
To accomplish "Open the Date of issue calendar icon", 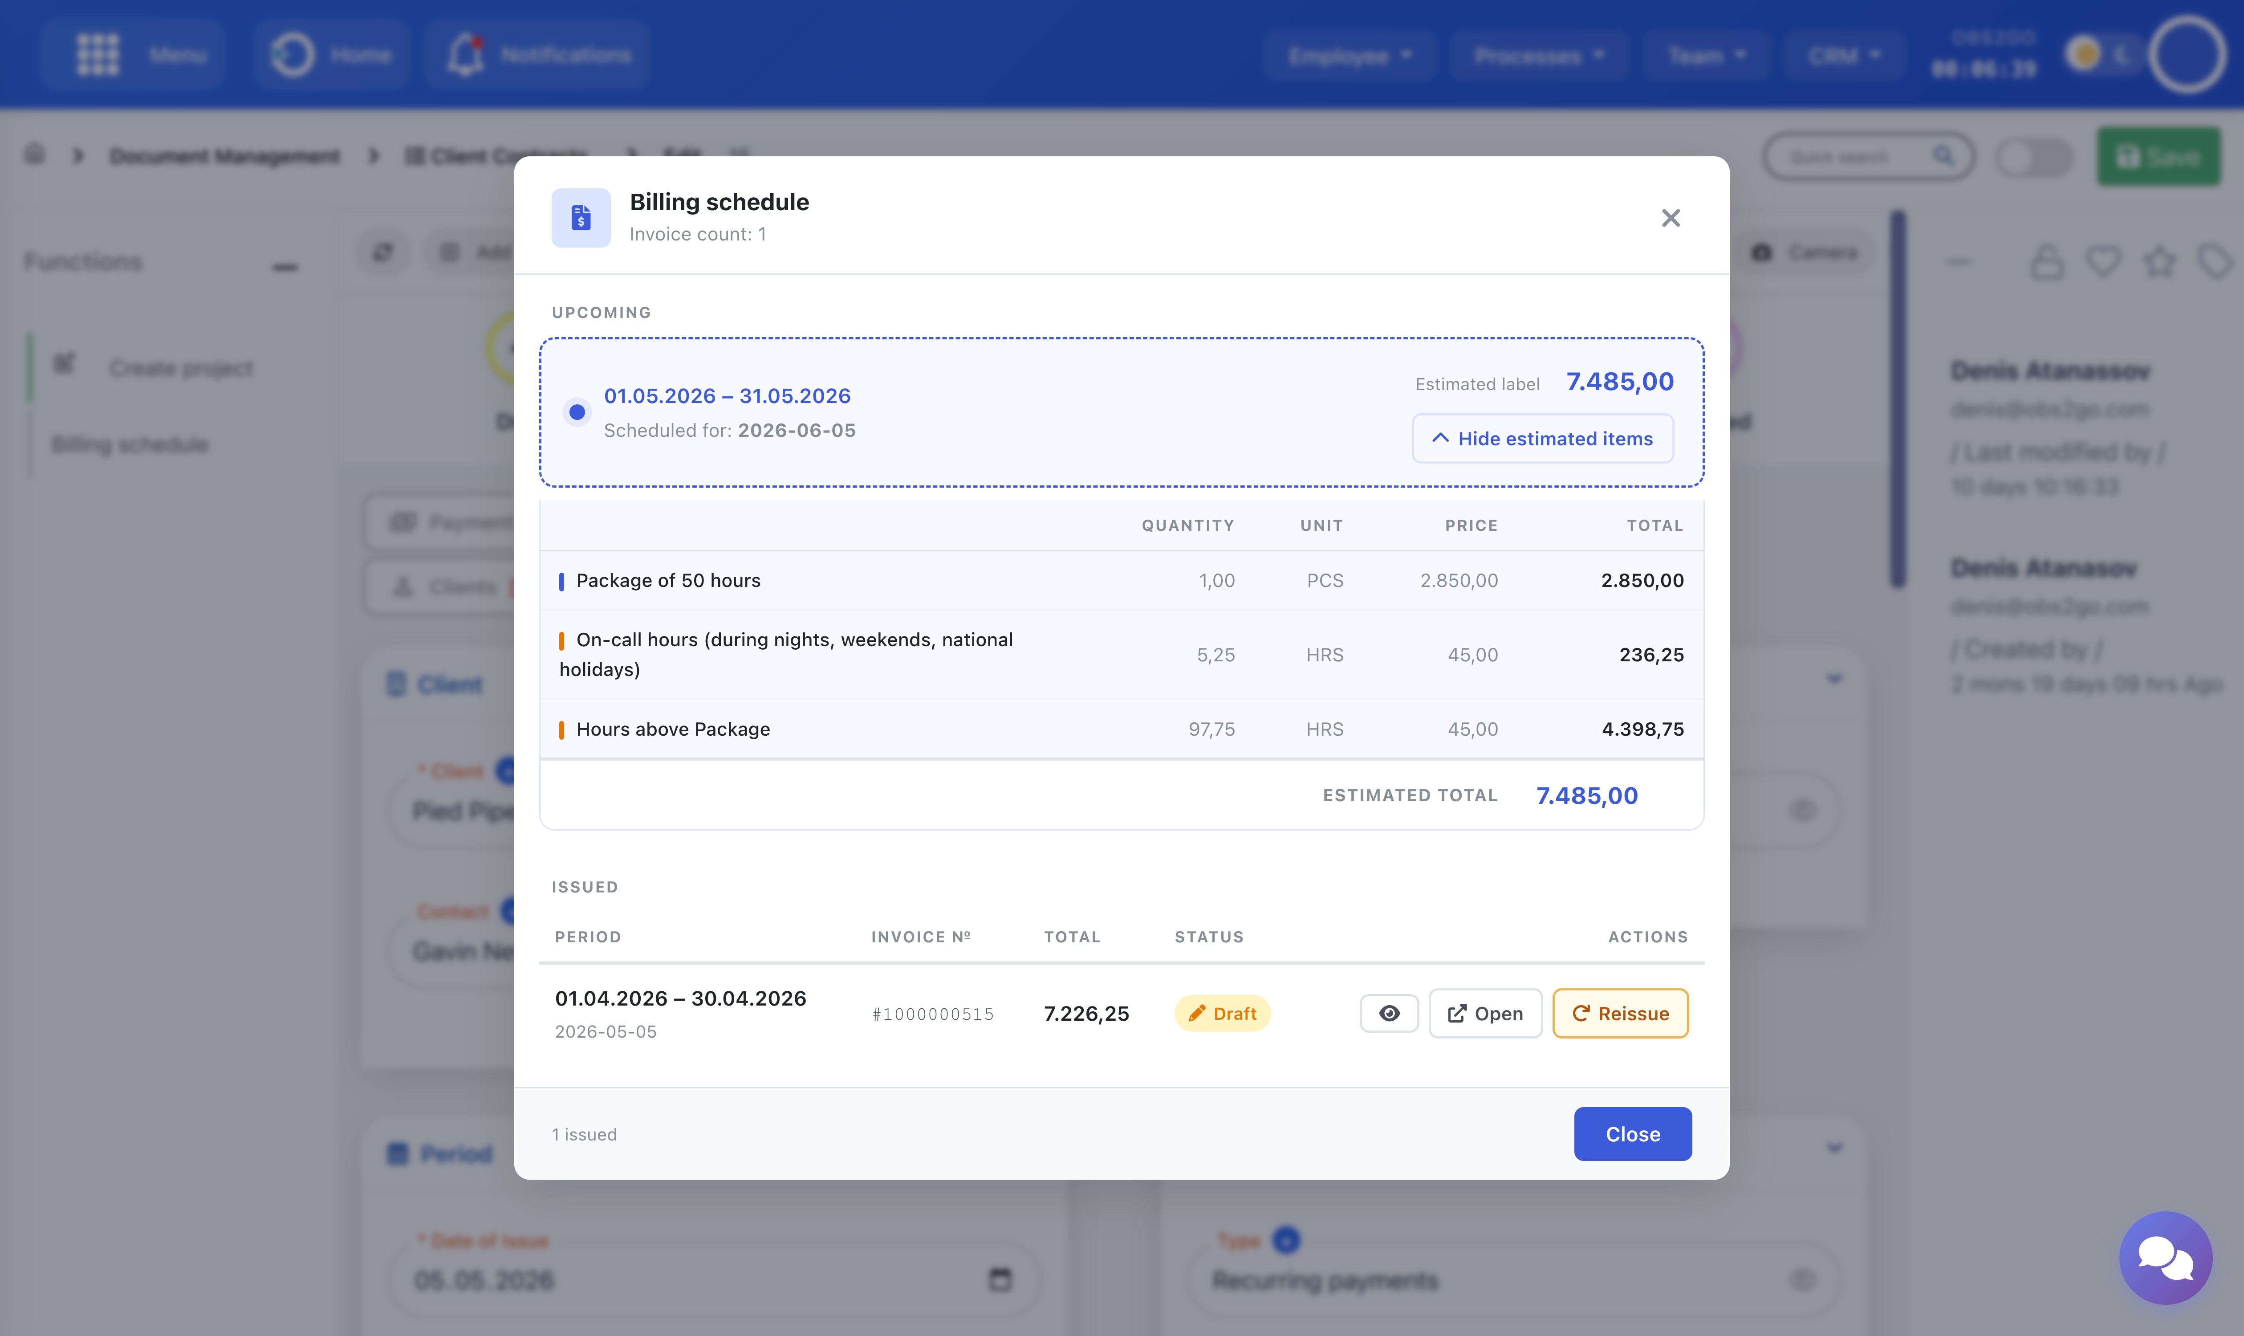I will [1000, 1279].
